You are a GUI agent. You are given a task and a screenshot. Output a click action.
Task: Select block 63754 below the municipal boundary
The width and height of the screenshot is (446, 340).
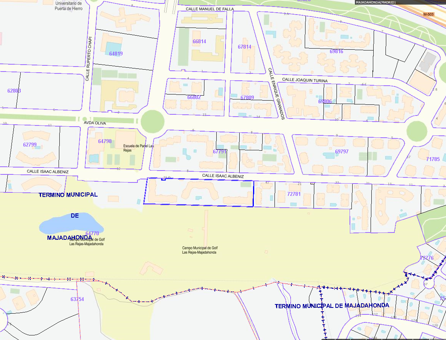[77, 299]
